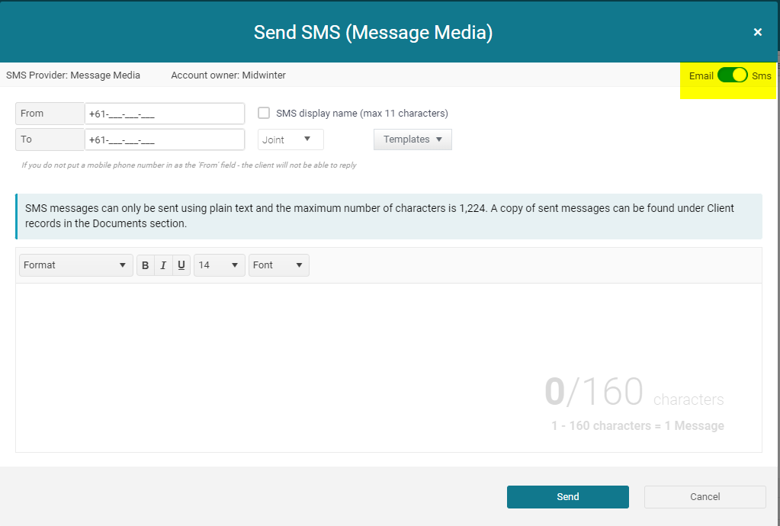Switch the Email/Sms toggle
Screen dimensions: 780x526
coord(732,75)
